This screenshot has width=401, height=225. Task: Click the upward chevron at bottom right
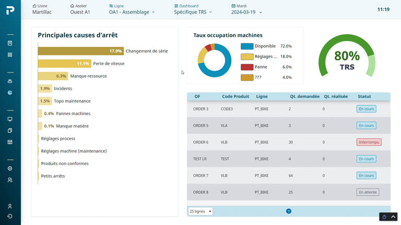pos(393,217)
